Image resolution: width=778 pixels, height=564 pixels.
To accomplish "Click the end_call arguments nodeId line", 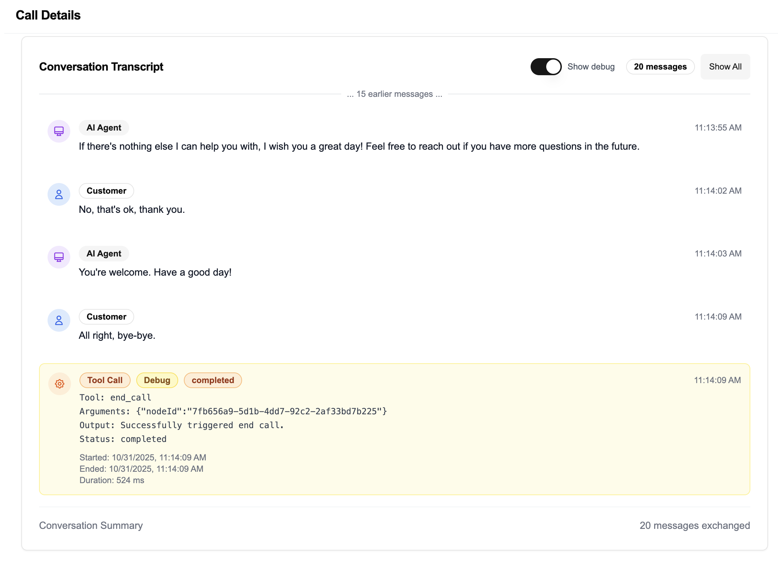I will pos(233,411).
